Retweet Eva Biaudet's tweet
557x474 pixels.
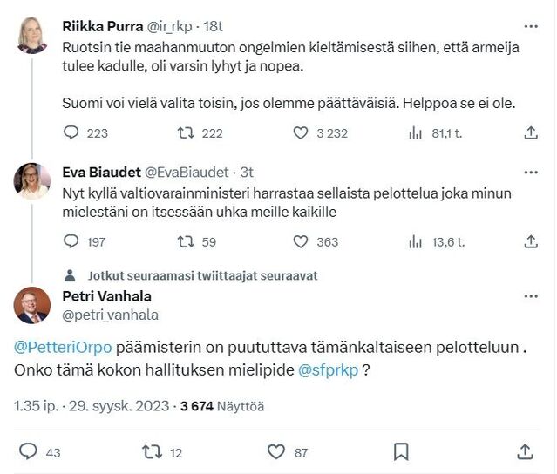click(185, 241)
